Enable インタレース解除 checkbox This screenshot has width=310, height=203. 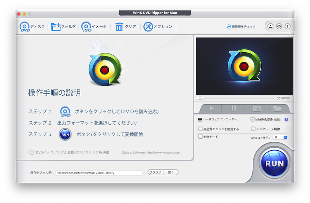[x=253, y=129]
